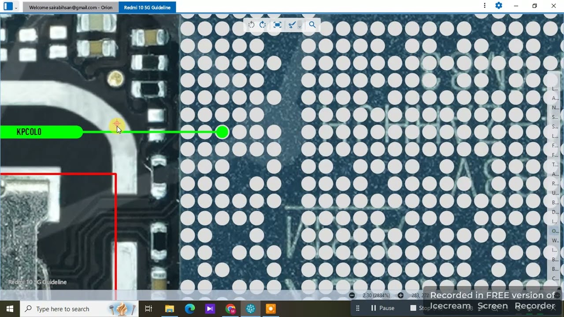Click the Redmi 10 5G Guideline caption
The image size is (564, 317).
37,282
